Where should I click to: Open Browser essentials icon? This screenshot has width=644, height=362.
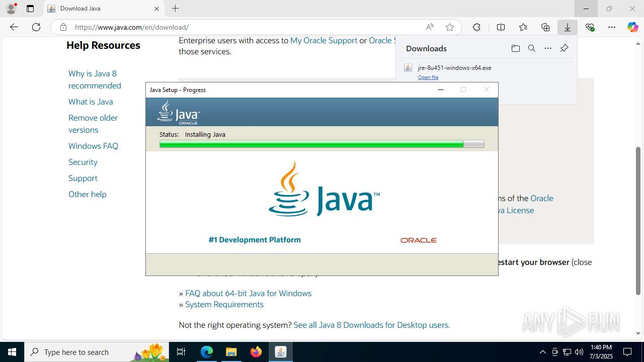(x=590, y=27)
